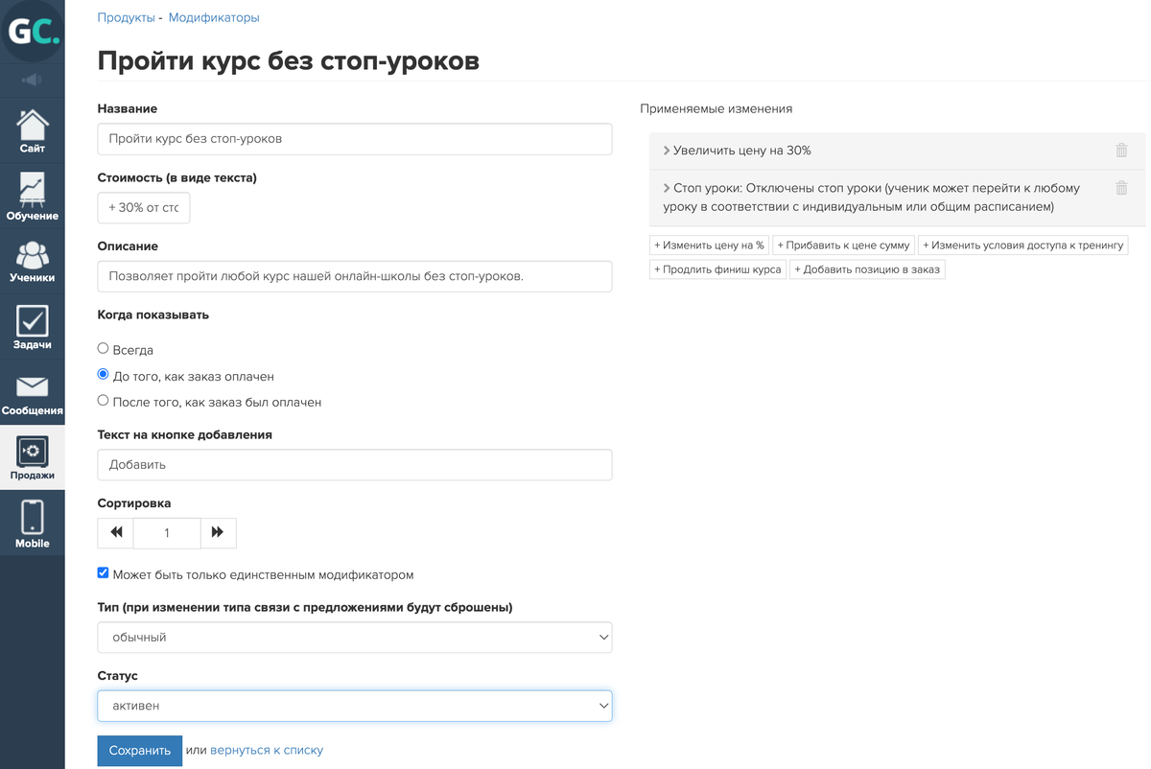Decrease sort order with left double arrow
The width and height of the screenshot is (1151, 769).
[x=116, y=533]
